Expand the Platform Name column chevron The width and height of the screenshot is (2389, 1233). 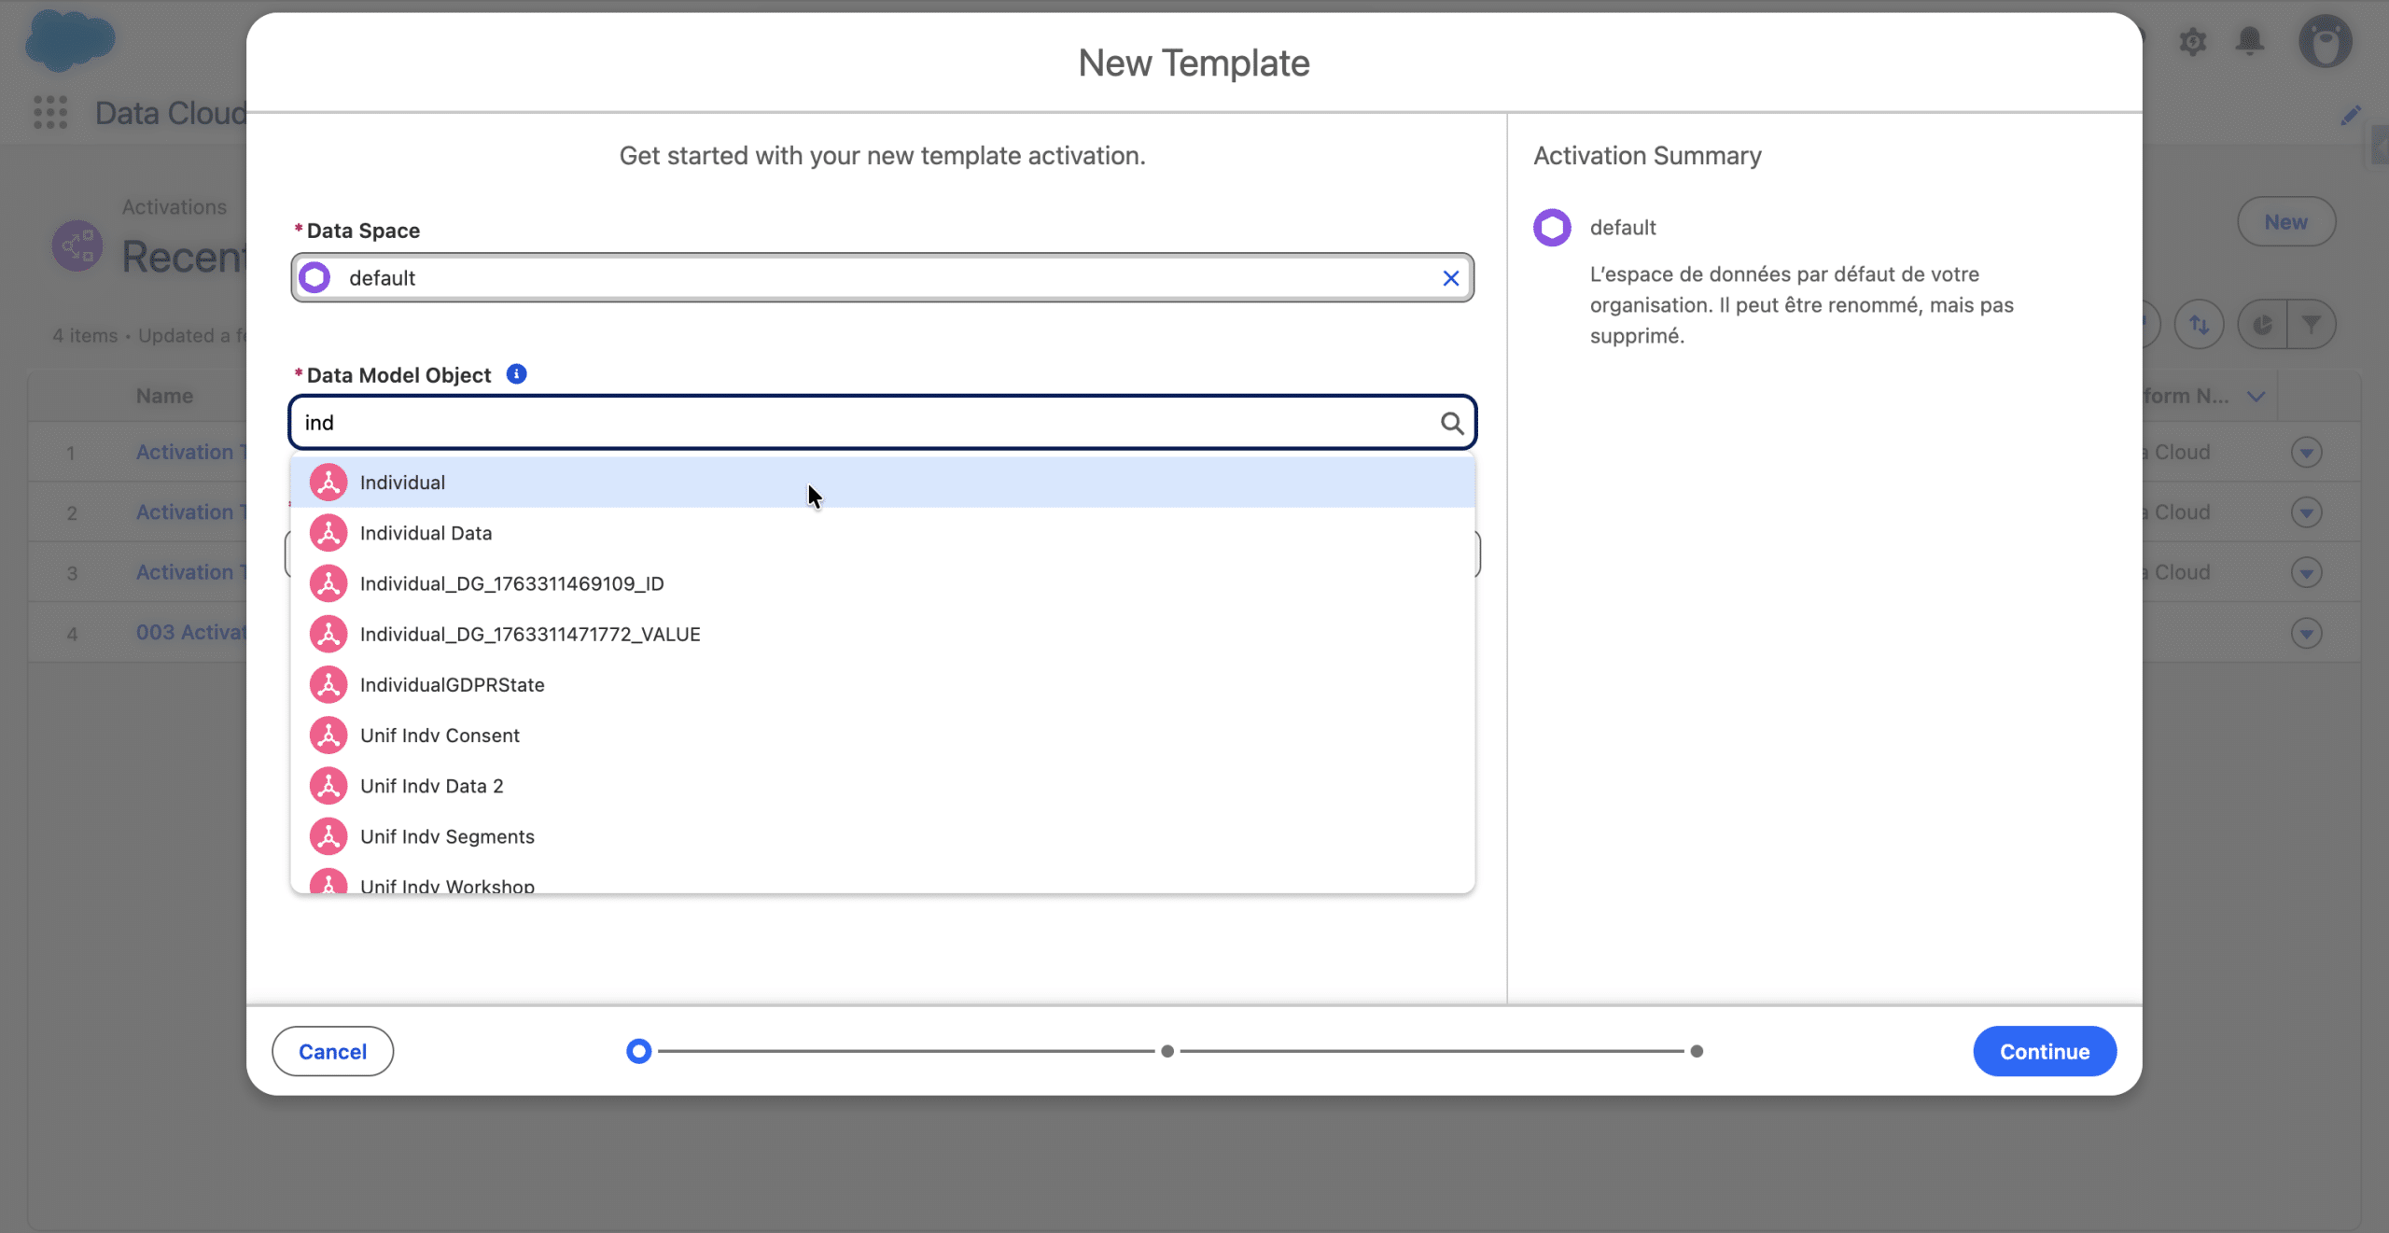2256,396
